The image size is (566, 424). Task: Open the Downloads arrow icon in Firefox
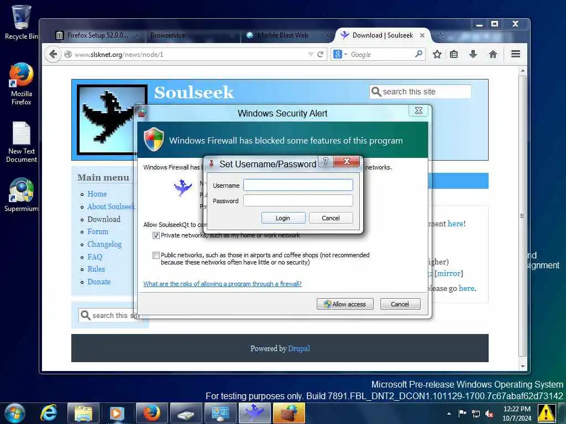pos(473,55)
